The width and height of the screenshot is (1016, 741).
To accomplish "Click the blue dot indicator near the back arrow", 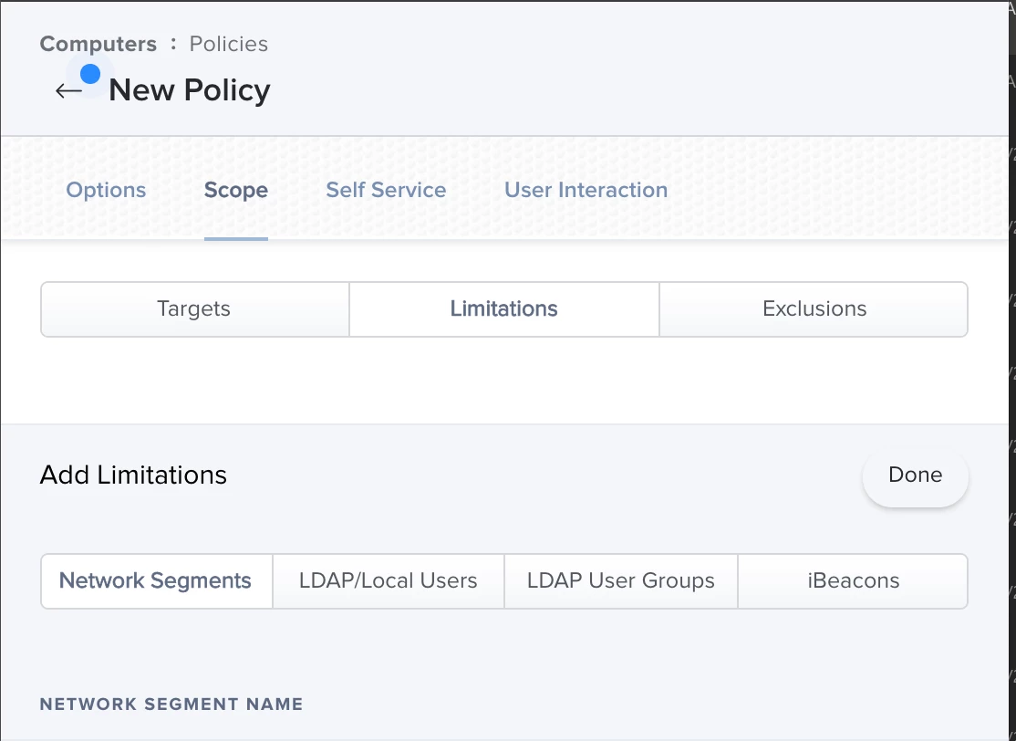I will pos(90,73).
